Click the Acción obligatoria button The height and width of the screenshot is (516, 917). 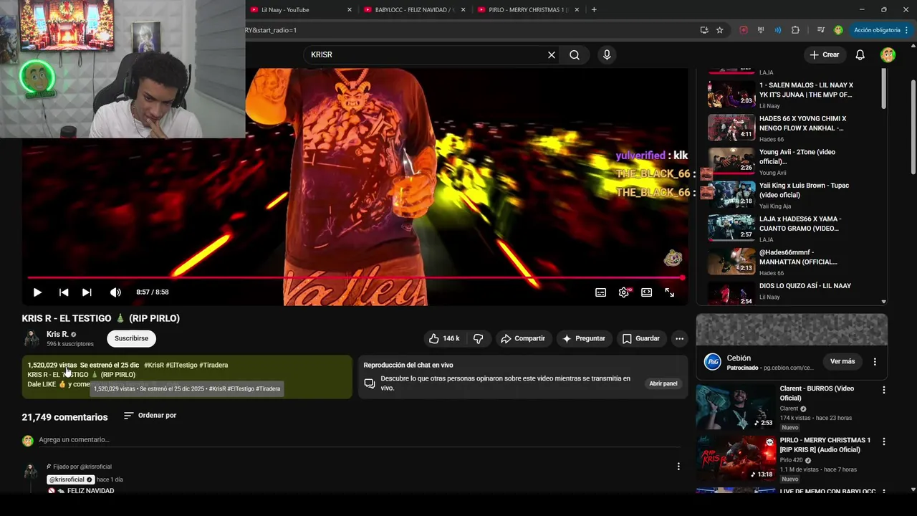coord(880,30)
